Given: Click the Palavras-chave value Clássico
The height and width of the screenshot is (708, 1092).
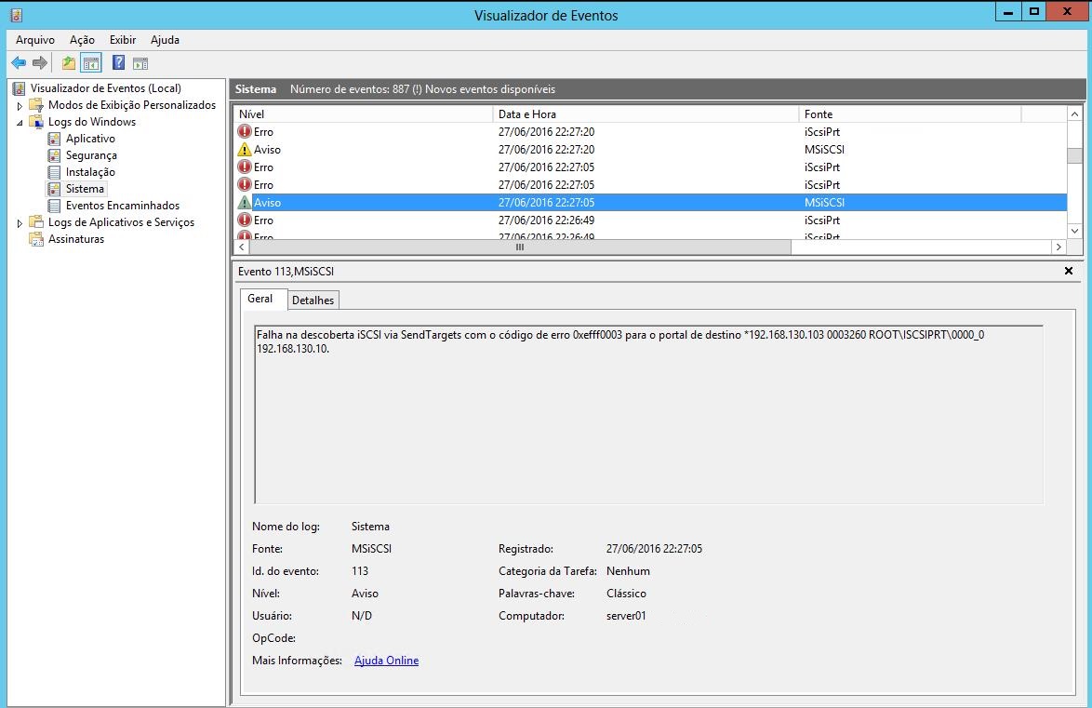Looking at the screenshot, I should pyautogui.click(x=626, y=594).
